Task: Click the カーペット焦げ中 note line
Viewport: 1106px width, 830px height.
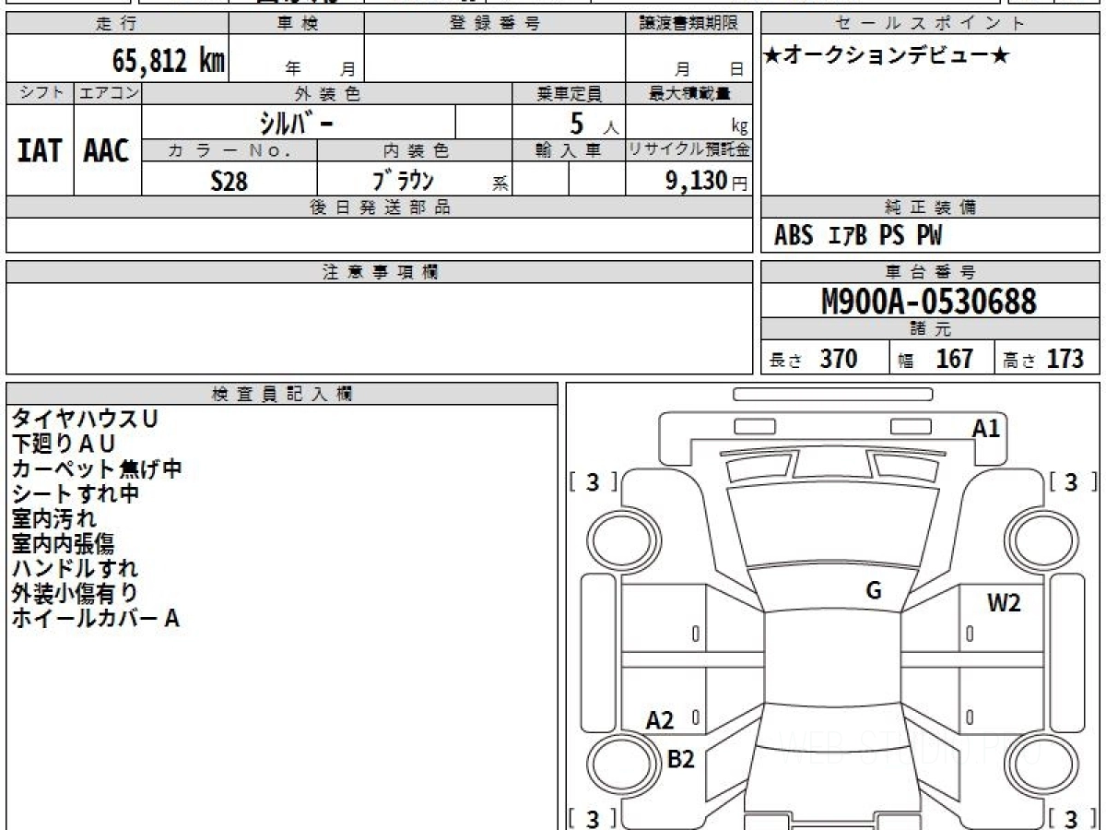Action: point(97,468)
